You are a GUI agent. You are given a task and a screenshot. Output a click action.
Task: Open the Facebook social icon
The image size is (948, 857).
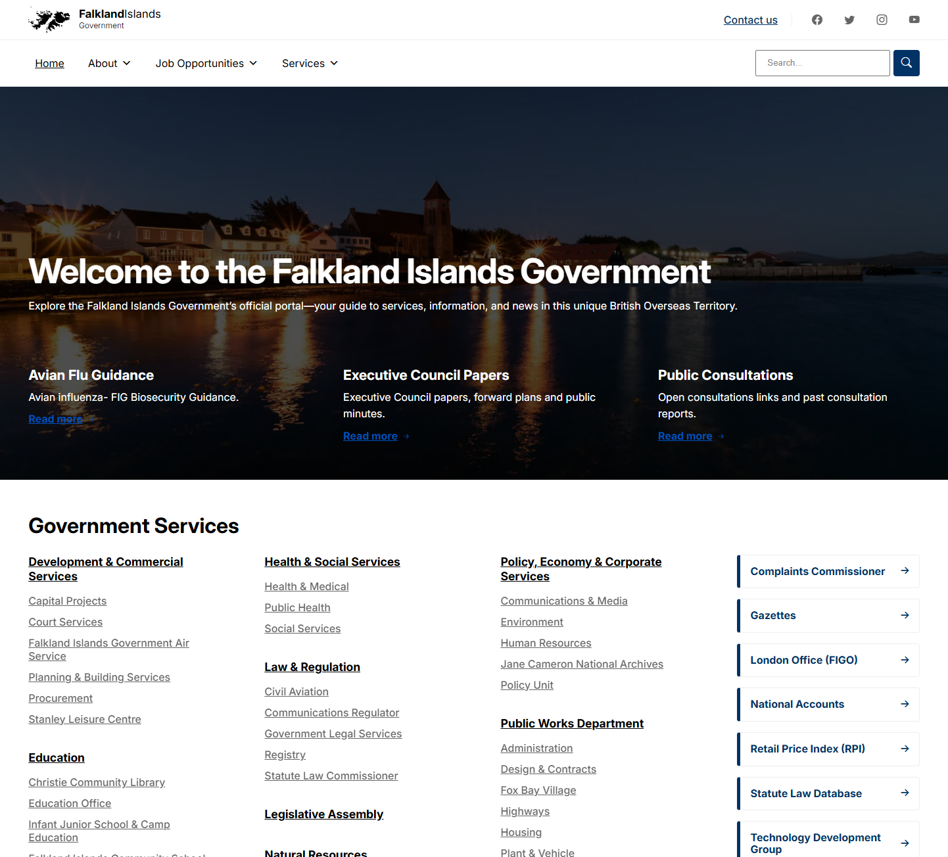[x=817, y=20]
